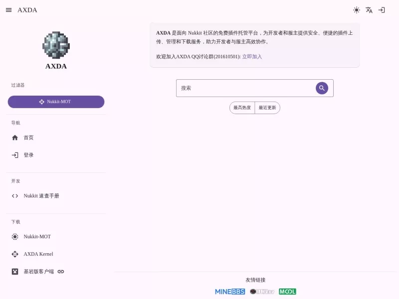Click the purple search magnifier button
Screen dimensions: 399x299
(x=322, y=88)
